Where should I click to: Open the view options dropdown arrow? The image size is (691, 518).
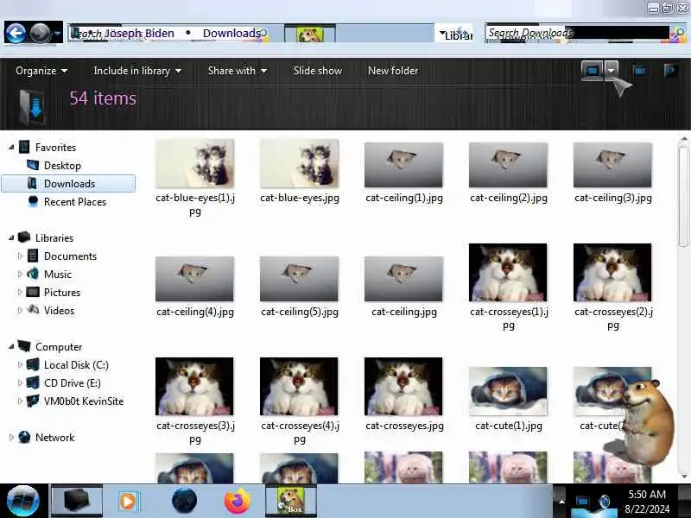point(612,71)
